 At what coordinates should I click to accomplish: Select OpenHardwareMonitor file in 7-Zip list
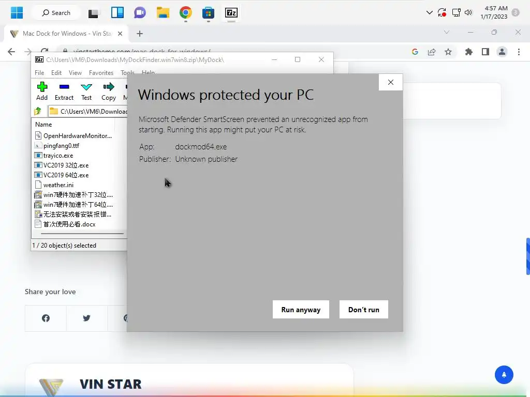coord(73,136)
